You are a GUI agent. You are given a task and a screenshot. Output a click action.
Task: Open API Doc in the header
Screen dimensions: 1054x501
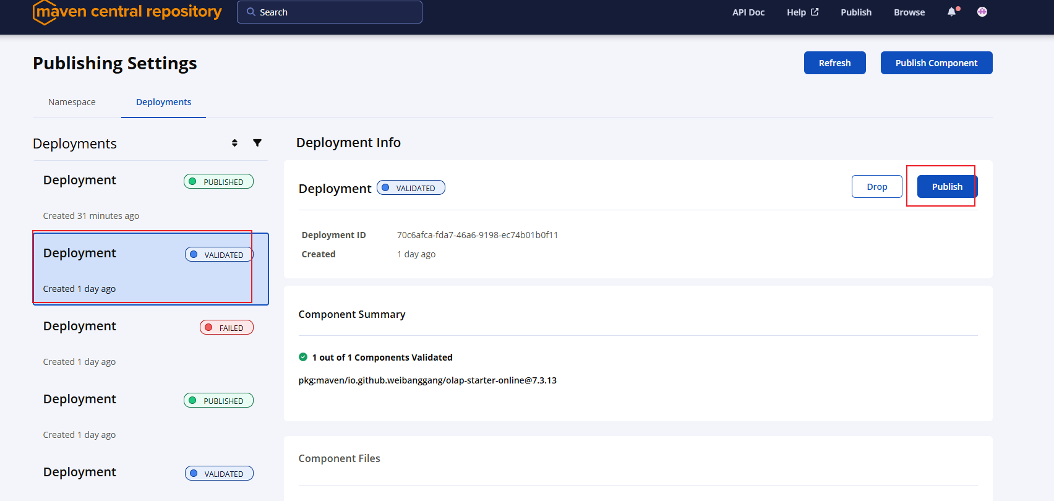748,12
